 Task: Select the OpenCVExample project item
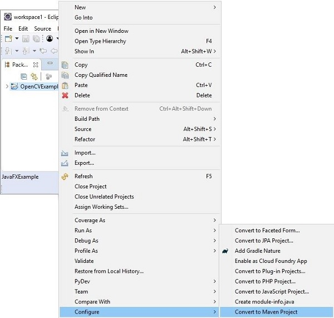(x=38, y=86)
